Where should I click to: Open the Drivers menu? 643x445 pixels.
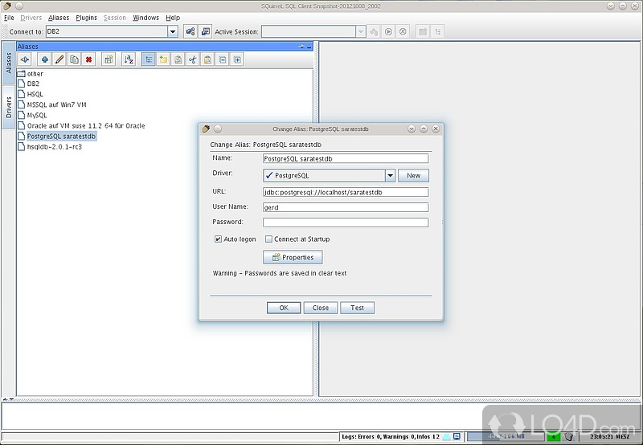click(31, 18)
